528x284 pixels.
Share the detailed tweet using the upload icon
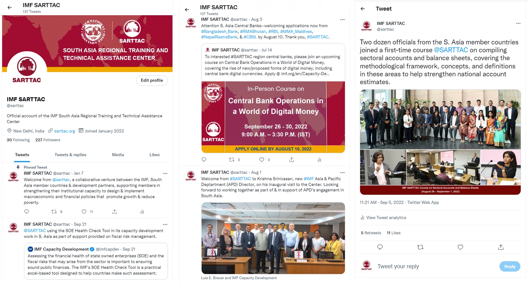point(501,247)
